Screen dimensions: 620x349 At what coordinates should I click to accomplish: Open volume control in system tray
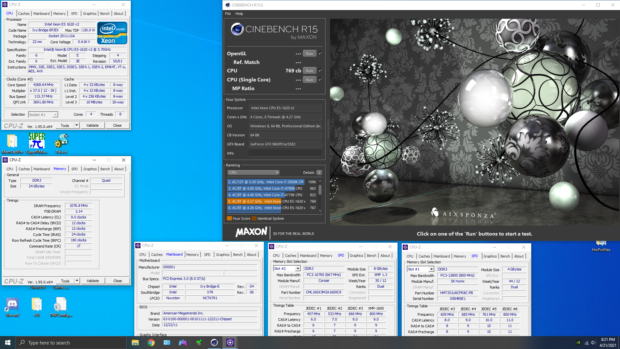(x=593, y=343)
